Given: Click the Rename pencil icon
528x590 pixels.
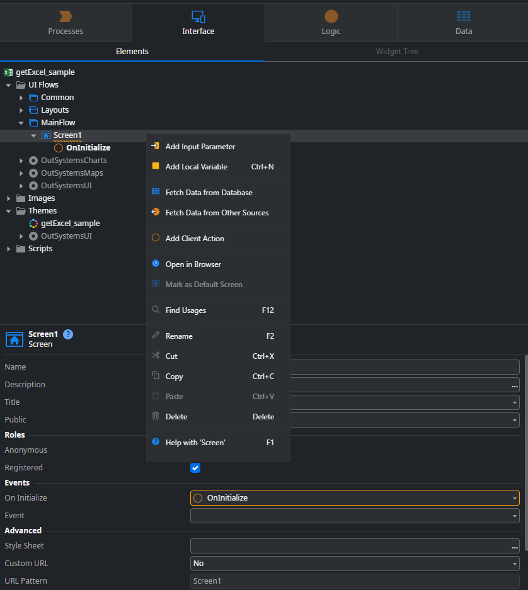Looking at the screenshot, I should (155, 335).
